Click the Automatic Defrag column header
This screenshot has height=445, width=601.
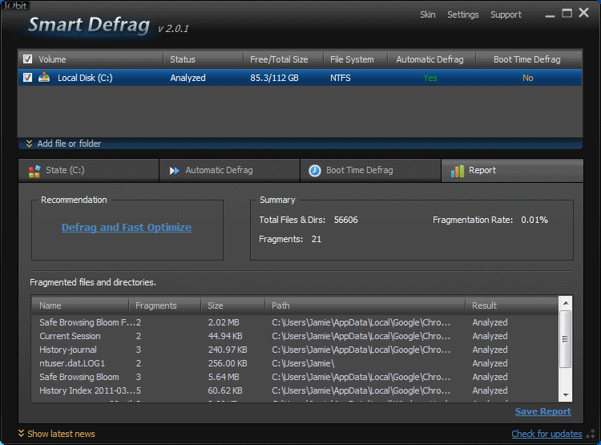(432, 59)
